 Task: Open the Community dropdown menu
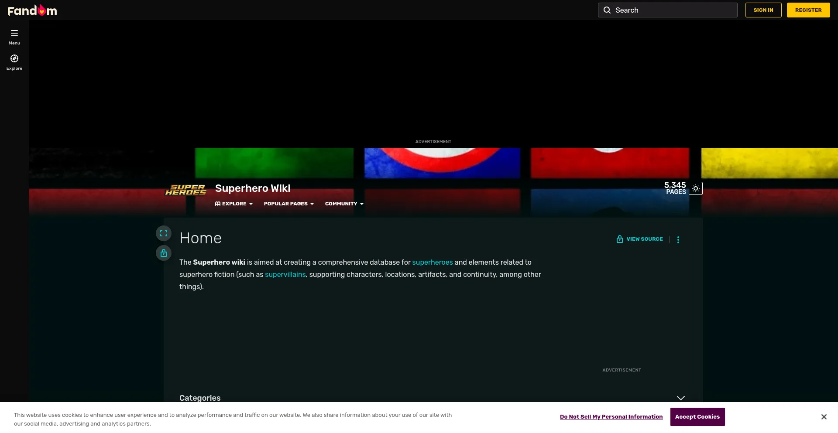tap(344, 204)
